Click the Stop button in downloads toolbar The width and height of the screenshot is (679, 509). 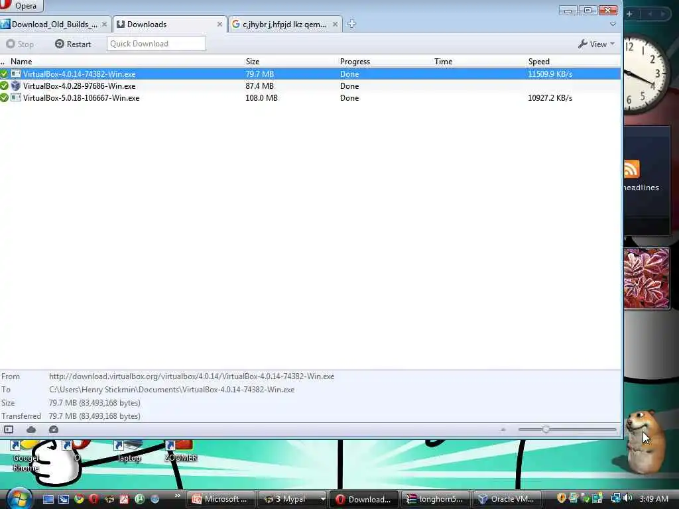(20, 44)
